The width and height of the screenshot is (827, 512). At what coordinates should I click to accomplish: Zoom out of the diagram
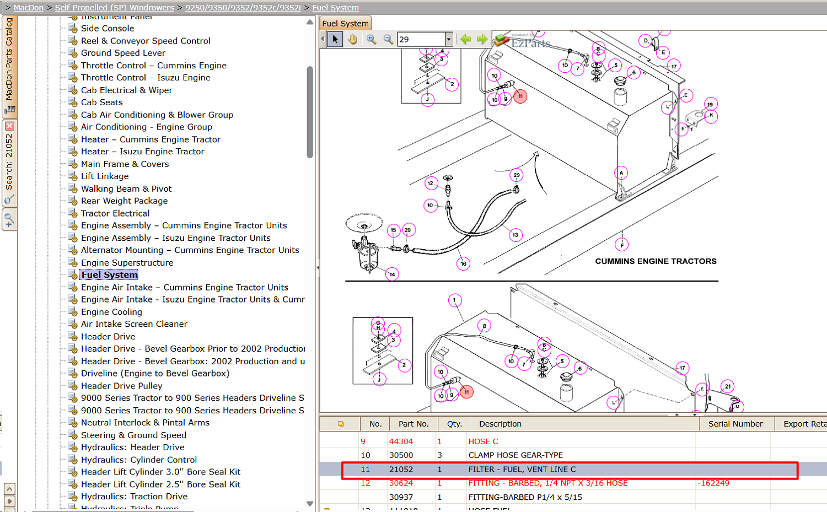(388, 39)
